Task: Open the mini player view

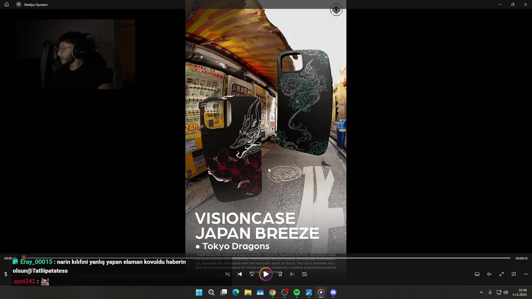Action: click(x=514, y=274)
